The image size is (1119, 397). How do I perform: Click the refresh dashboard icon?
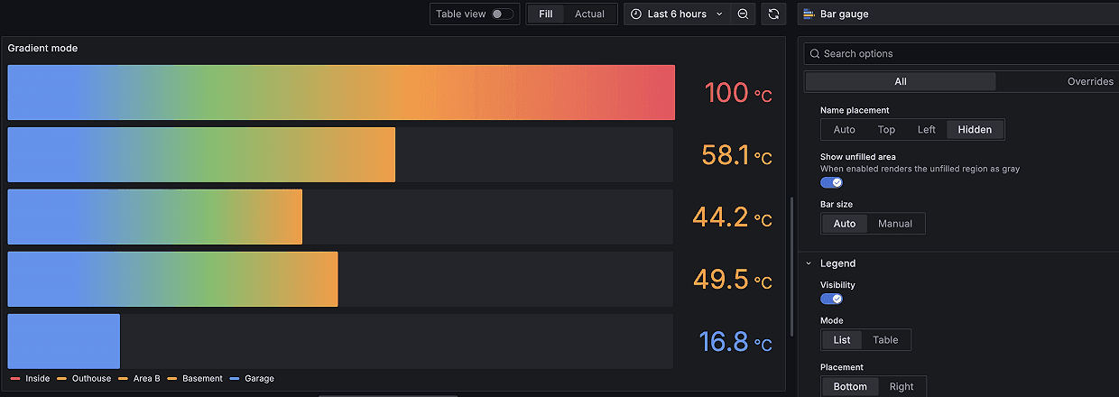coord(773,14)
